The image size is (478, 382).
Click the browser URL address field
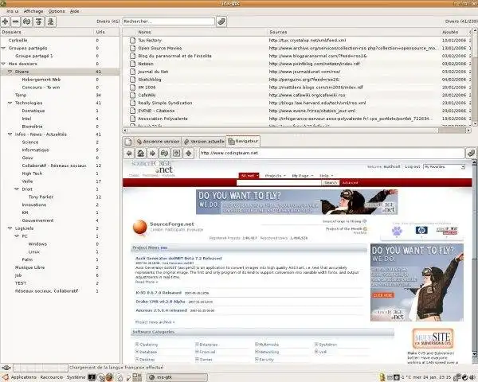point(331,154)
